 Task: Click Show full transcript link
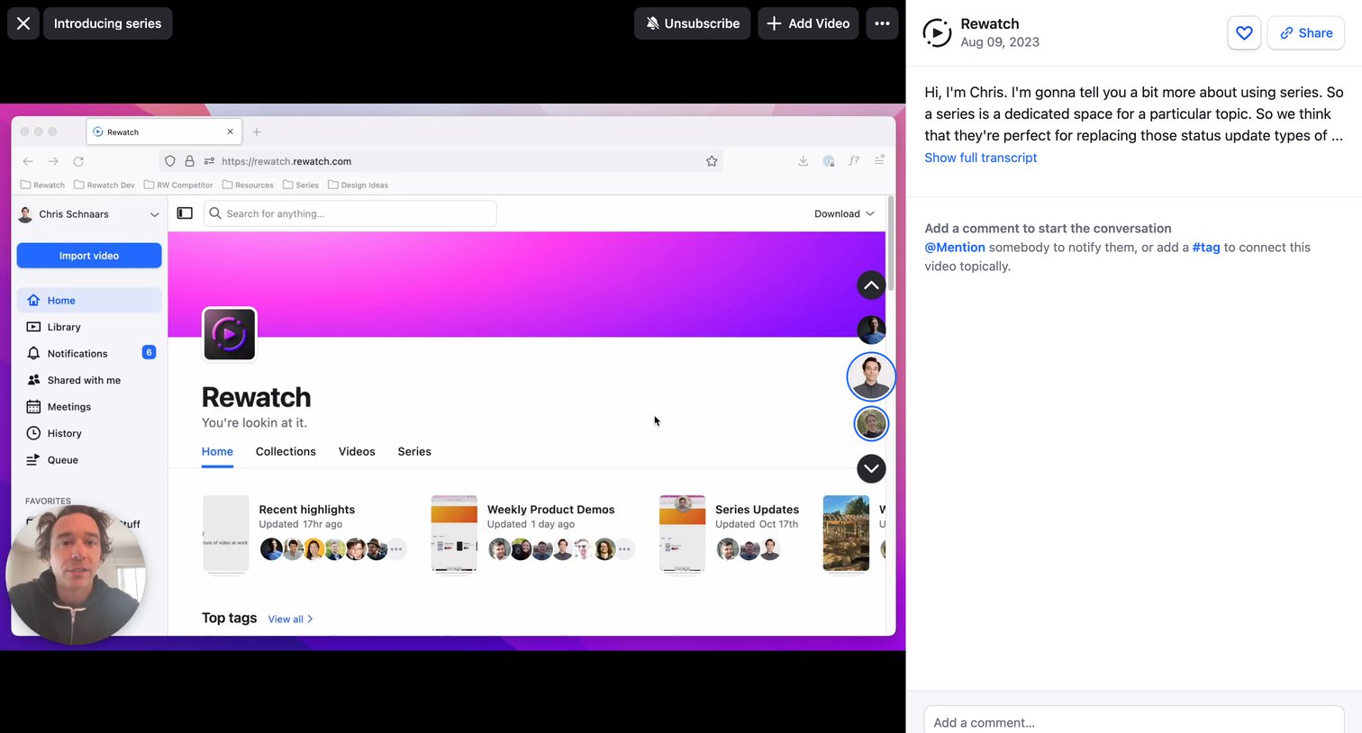tap(980, 158)
